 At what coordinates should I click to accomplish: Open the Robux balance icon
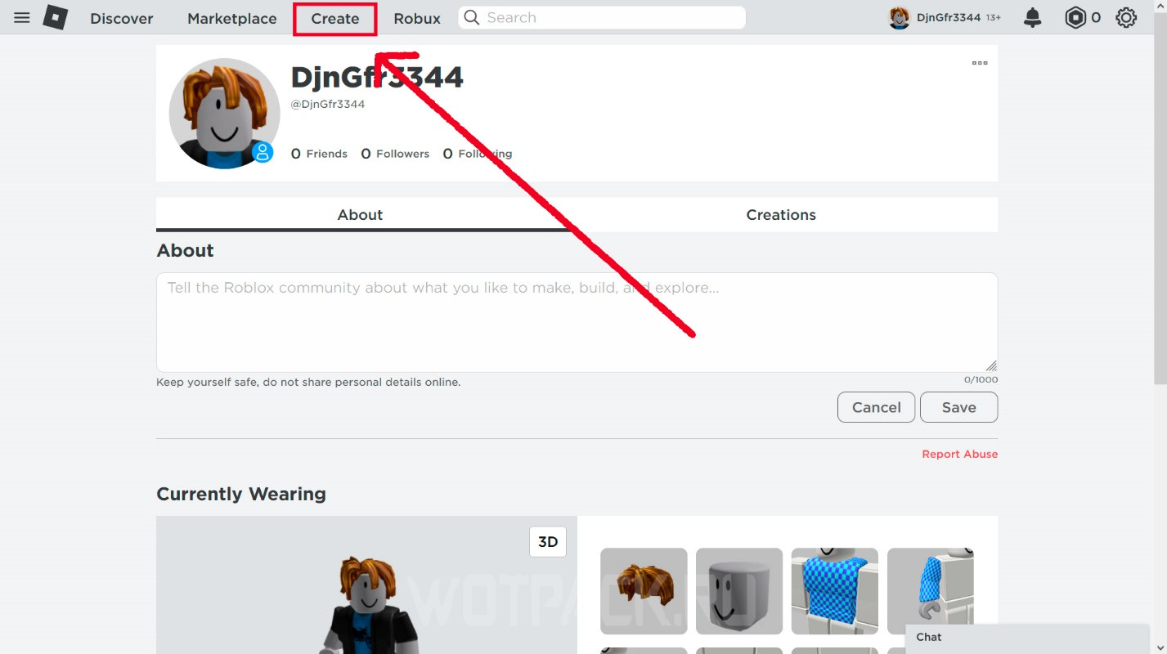[x=1075, y=17]
